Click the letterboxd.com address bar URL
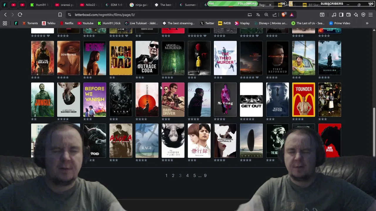 click(x=105, y=15)
